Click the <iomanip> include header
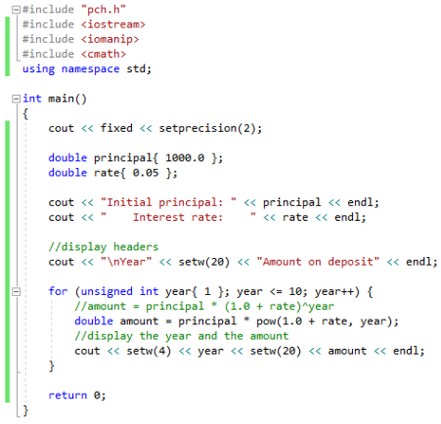Viewport: 441px width, 424px height. point(110,39)
